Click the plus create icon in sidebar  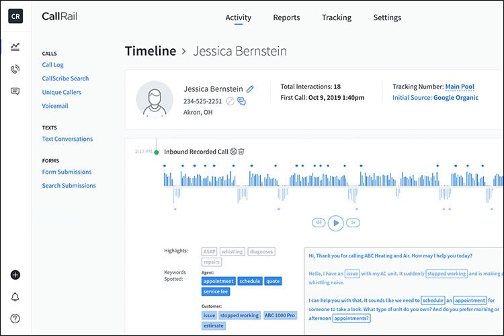pyautogui.click(x=15, y=275)
